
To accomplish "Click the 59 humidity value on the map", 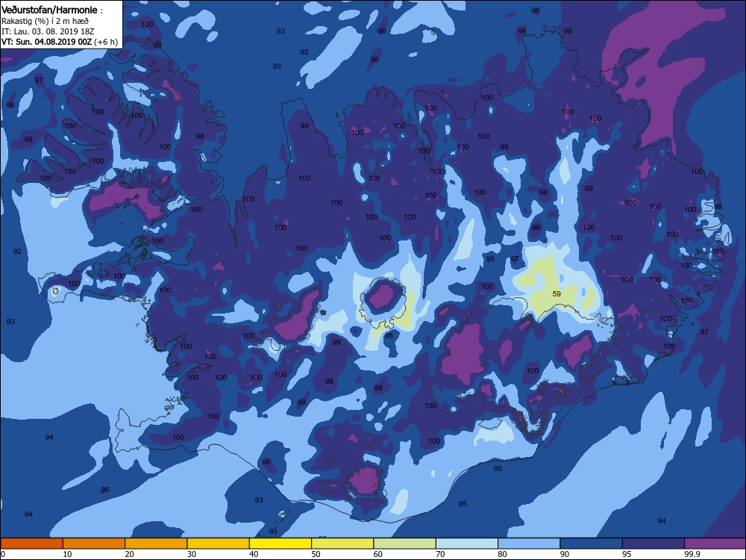I will tap(557, 293).
